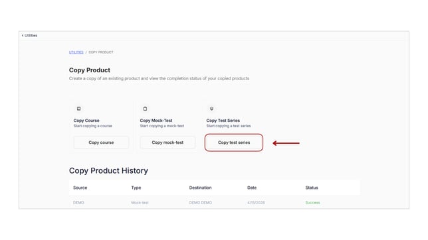Image resolution: width=428 pixels, height=240 pixels.
Task: Click the date cell in first row
Action: tap(256, 203)
